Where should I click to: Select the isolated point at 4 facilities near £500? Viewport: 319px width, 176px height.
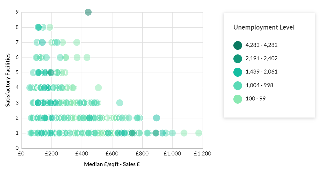(98, 88)
